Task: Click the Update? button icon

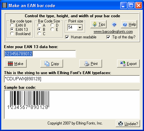Action: [x=121, y=124]
